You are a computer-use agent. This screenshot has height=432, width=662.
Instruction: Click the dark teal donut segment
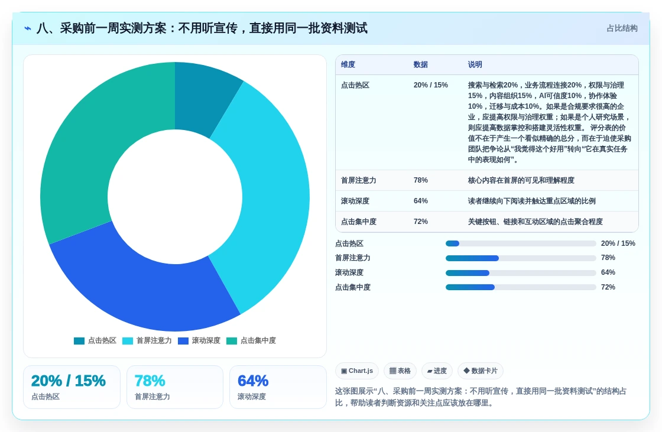click(200, 99)
